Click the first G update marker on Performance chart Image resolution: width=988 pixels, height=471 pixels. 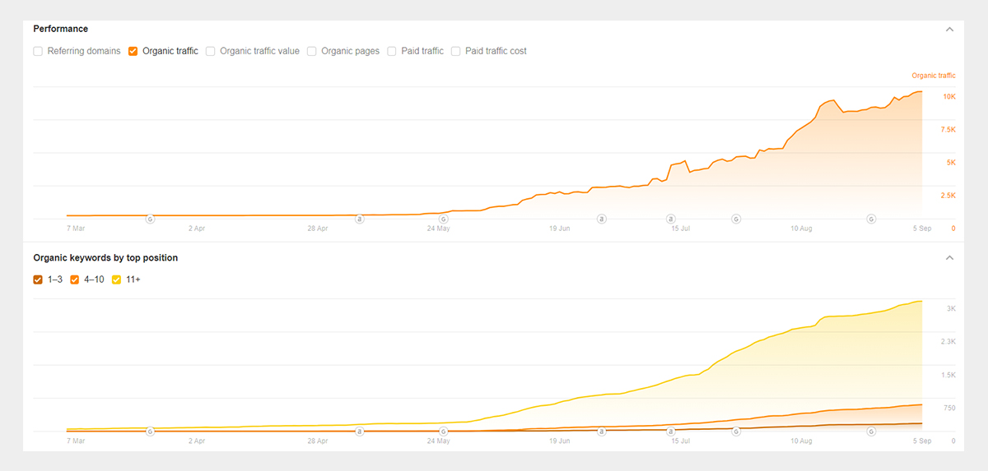point(150,219)
